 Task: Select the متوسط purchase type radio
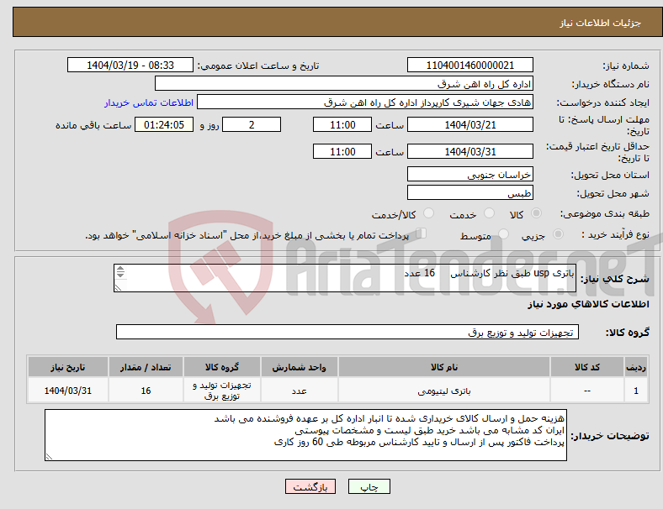(503, 234)
